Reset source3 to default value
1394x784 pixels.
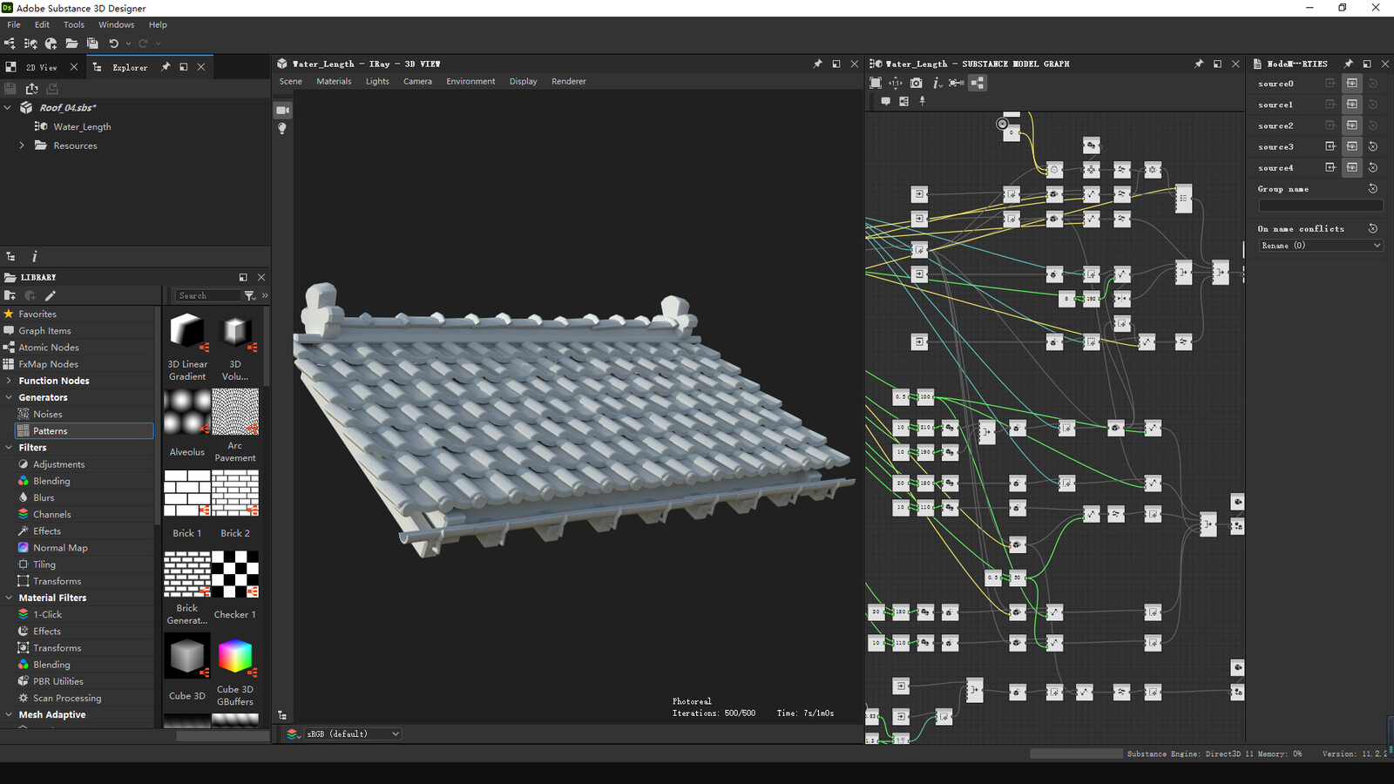tap(1373, 146)
